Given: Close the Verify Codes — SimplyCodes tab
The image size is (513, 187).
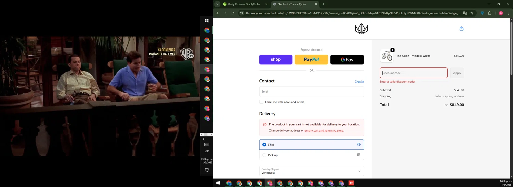Looking at the screenshot, I should (x=266, y=4).
